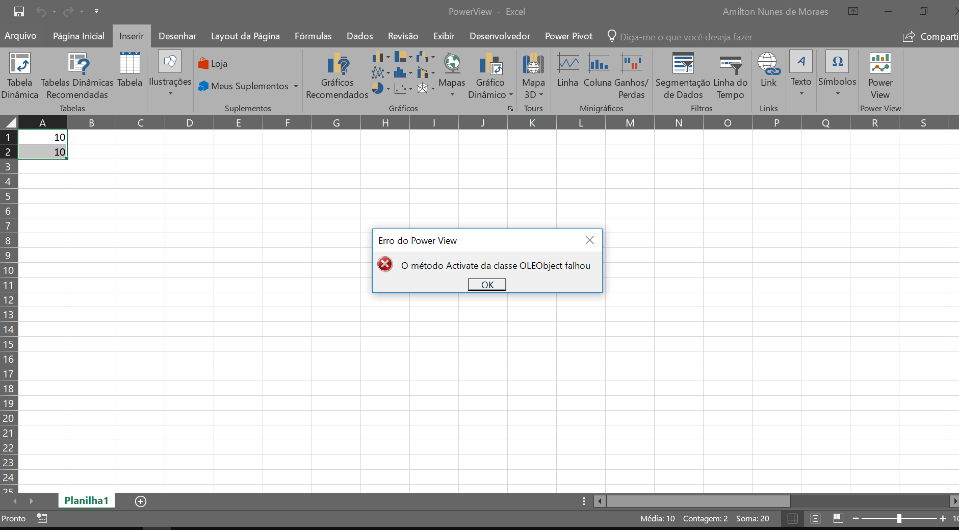Switch to Page Break Preview view
Screen dimensions: 959x530
click(x=838, y=518)
